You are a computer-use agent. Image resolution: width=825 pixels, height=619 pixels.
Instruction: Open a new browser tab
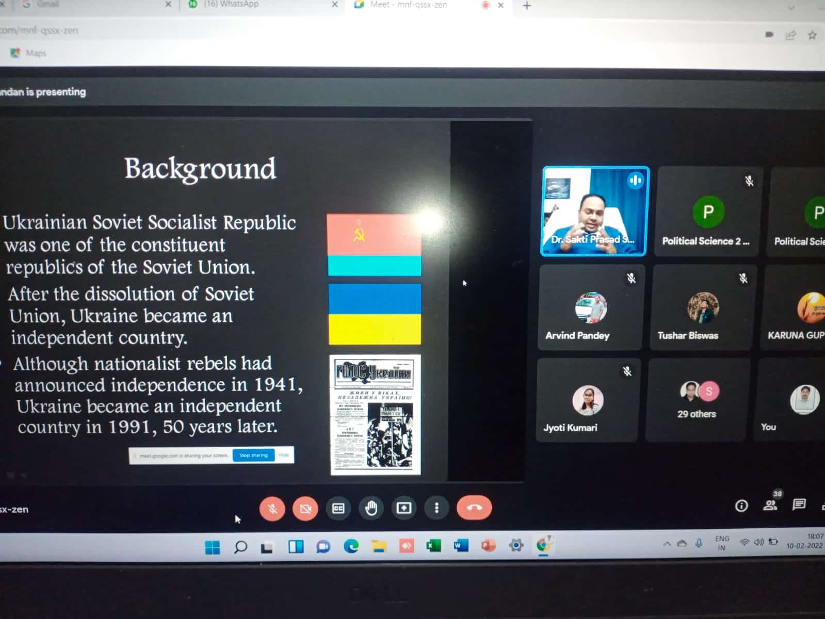tap(527, 6)
